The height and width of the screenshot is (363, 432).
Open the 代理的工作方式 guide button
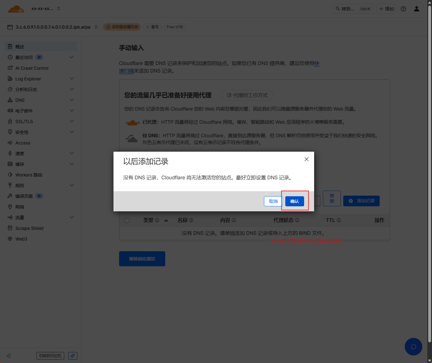[x=247, y=95]
